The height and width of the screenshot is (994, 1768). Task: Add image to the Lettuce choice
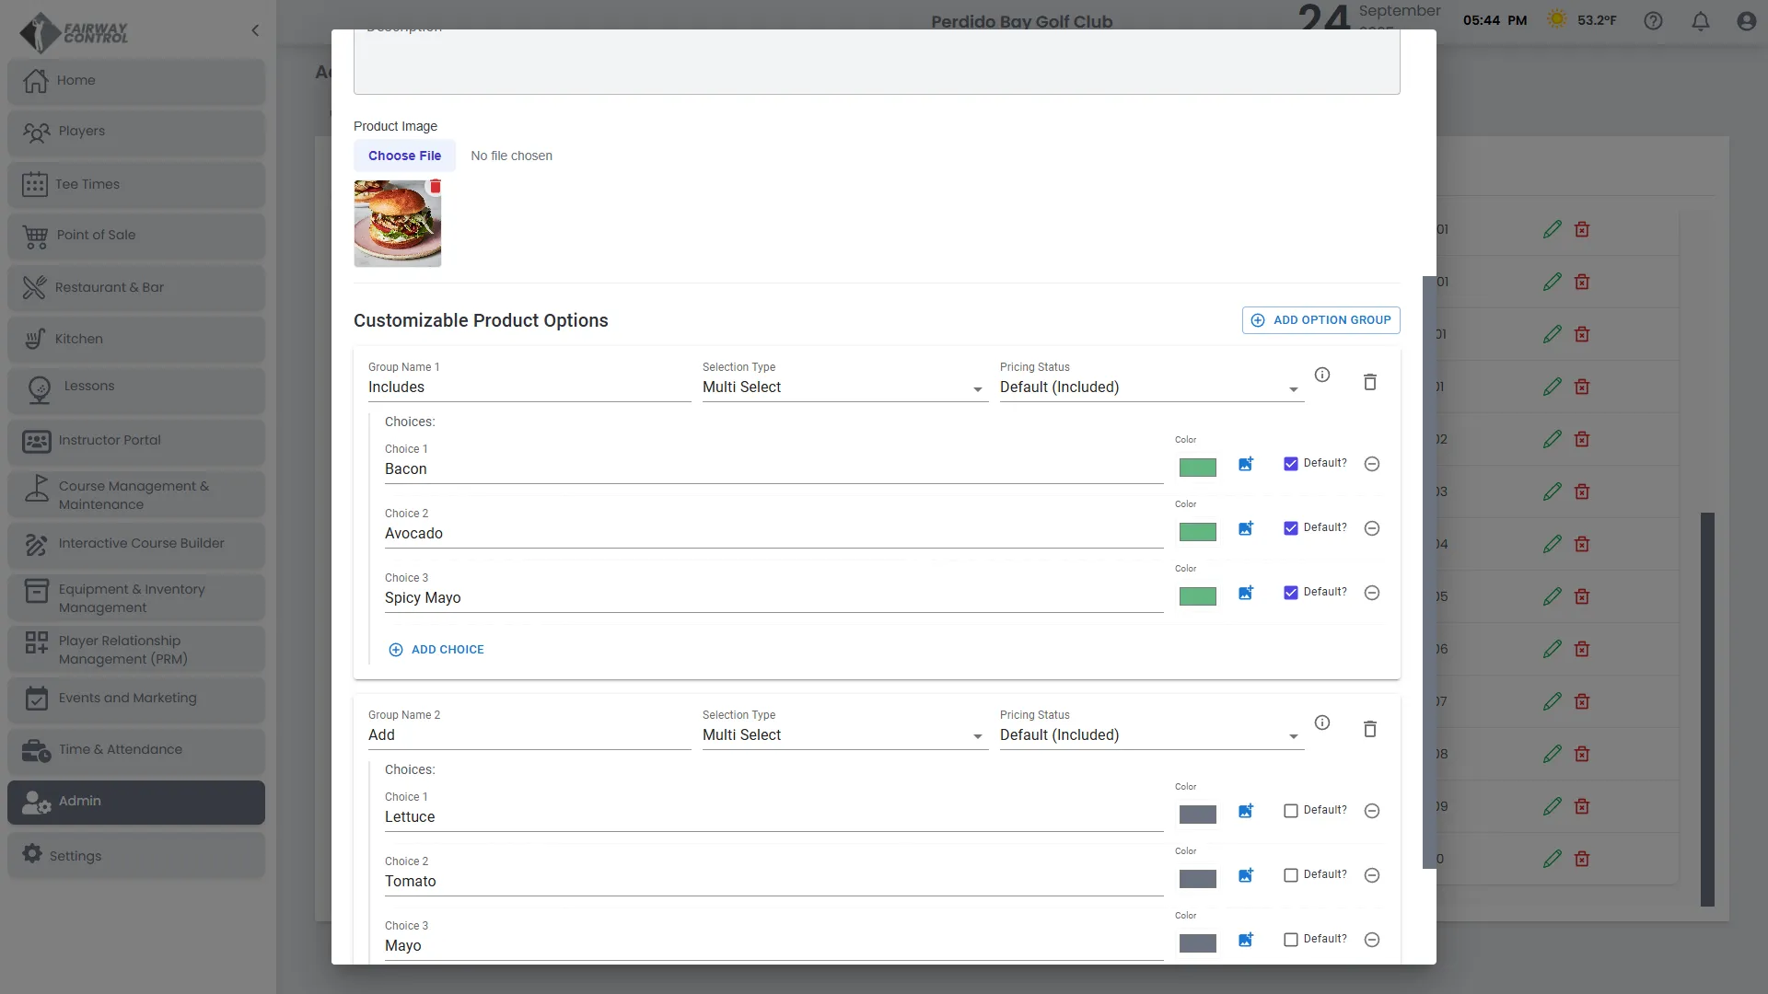[1246, 811]
